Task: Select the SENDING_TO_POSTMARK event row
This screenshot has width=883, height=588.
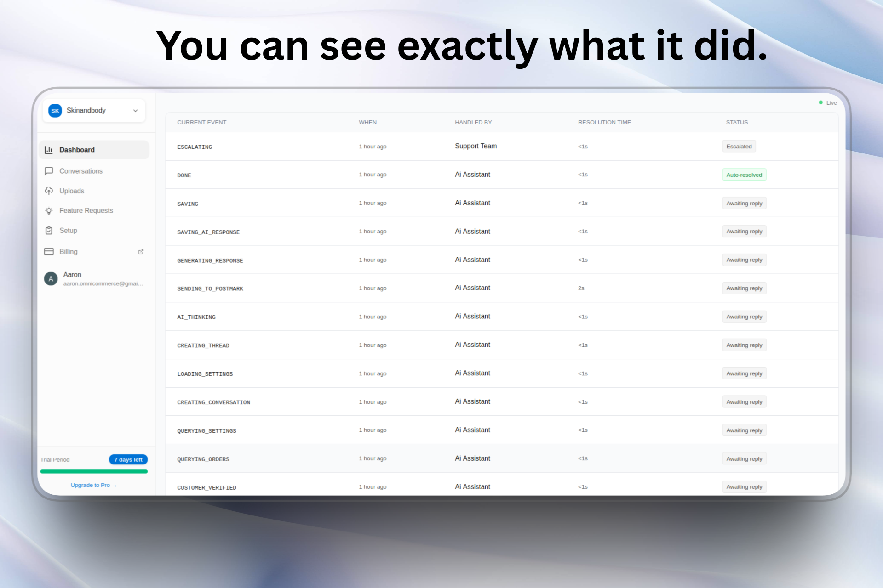Action: [210, 288]
